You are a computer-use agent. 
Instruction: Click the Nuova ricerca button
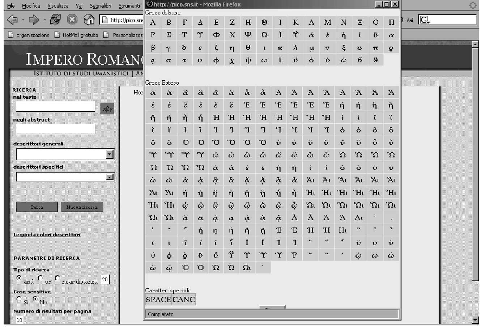(x=82, y=207)
